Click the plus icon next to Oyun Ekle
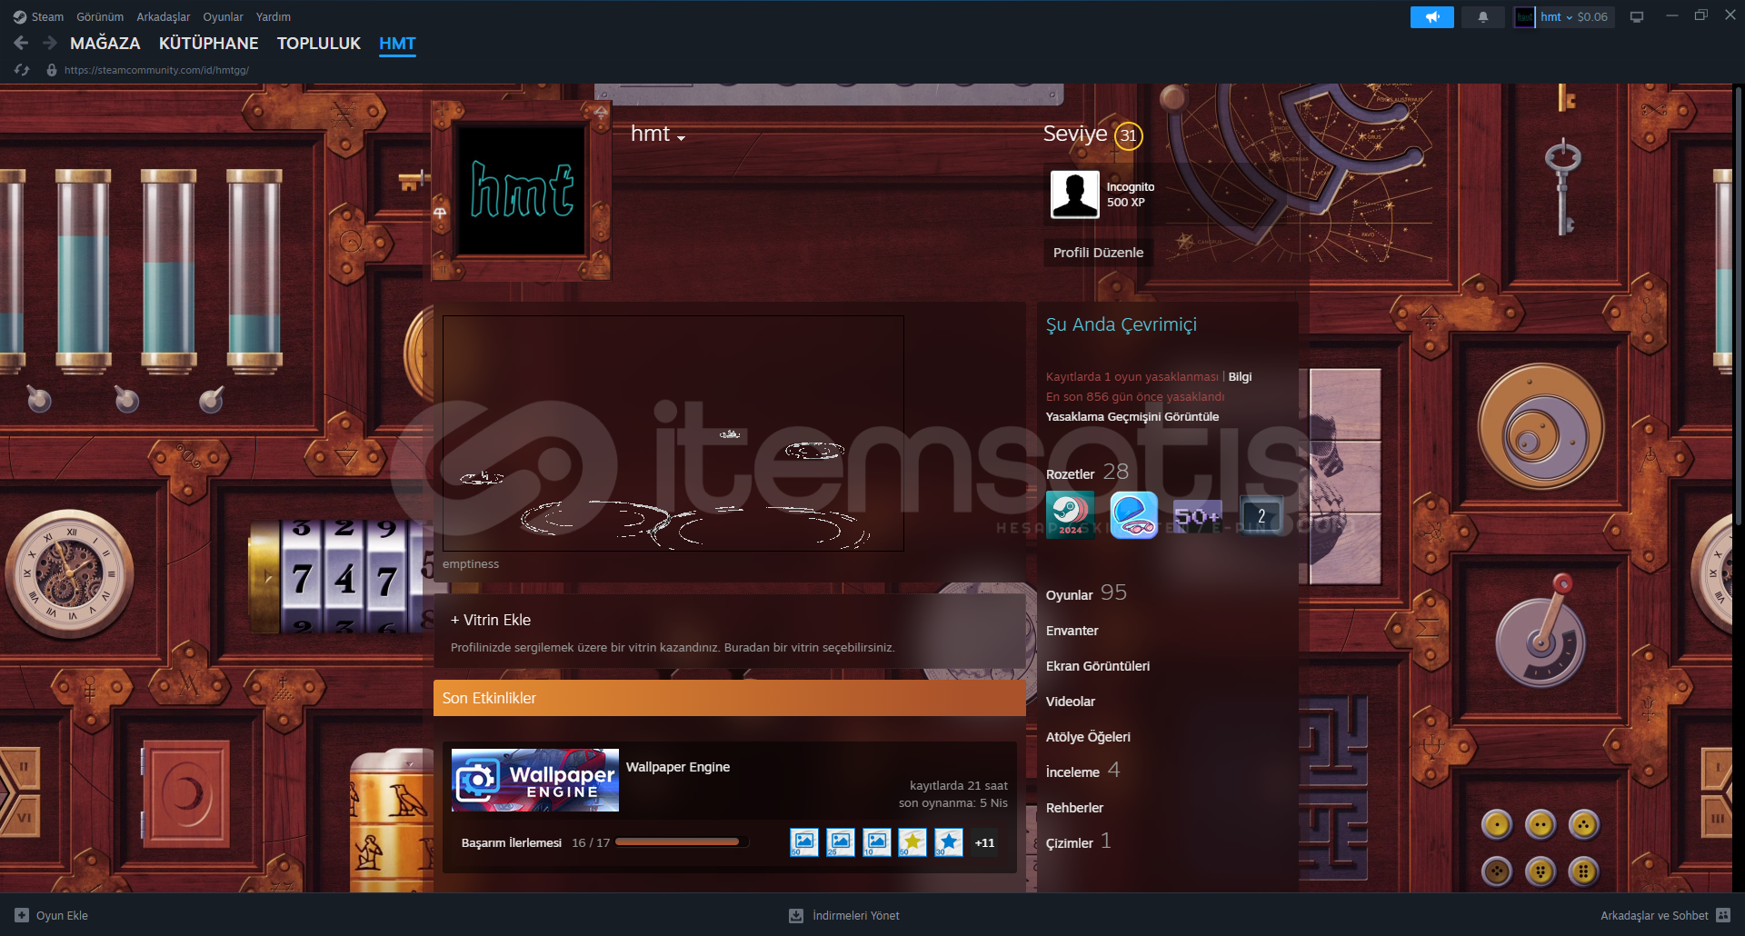This screenshot has height=936, width=1745. coord(22,915)
